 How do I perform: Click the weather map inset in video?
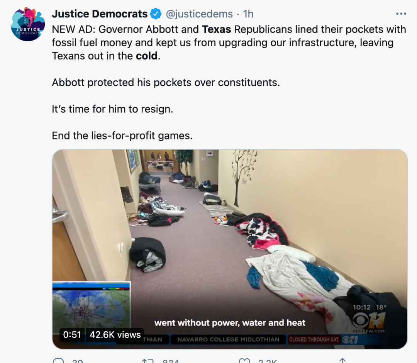pyautogui.click(x=91, y=306)
